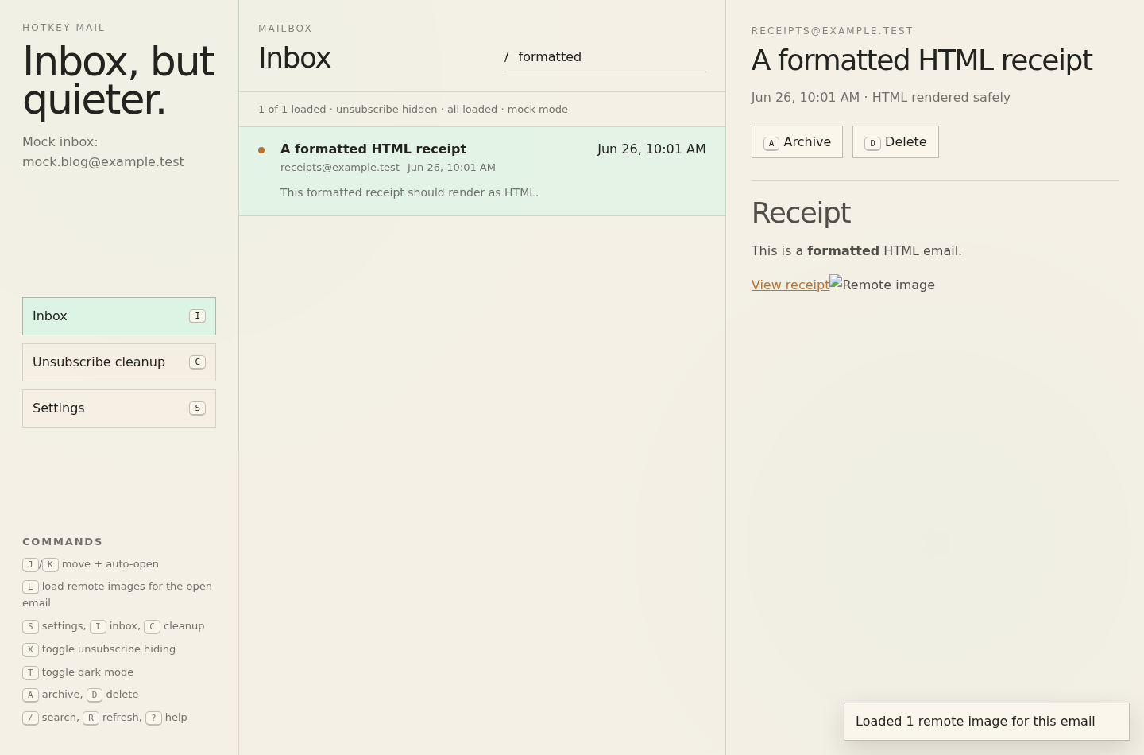Dismiss the Loaded 1 remote image toast
This screenshot has height=755, width=1144.
pos(987,722)
